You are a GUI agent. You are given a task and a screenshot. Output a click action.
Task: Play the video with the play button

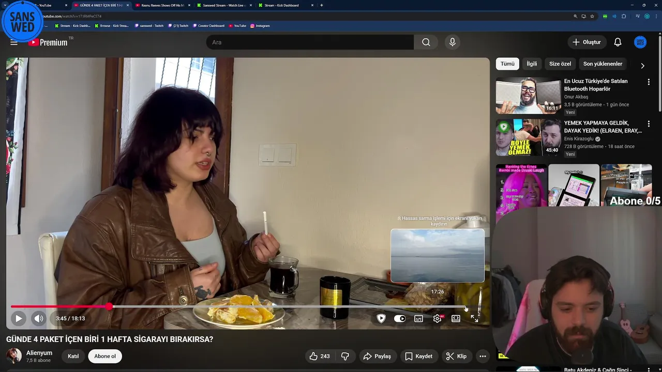18,318
